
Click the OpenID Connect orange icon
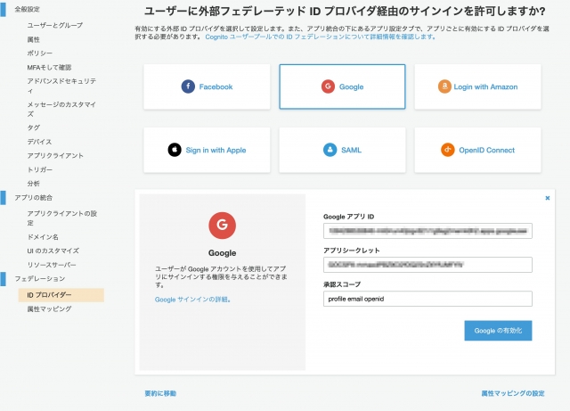[x=448, y=150]
